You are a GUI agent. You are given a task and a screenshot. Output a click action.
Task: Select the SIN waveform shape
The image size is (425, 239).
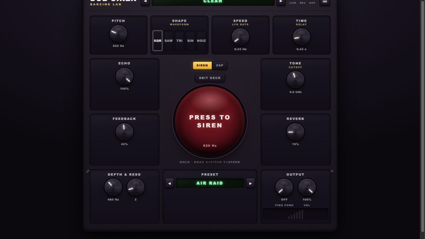pyautogui.click(x=190, y=41)
